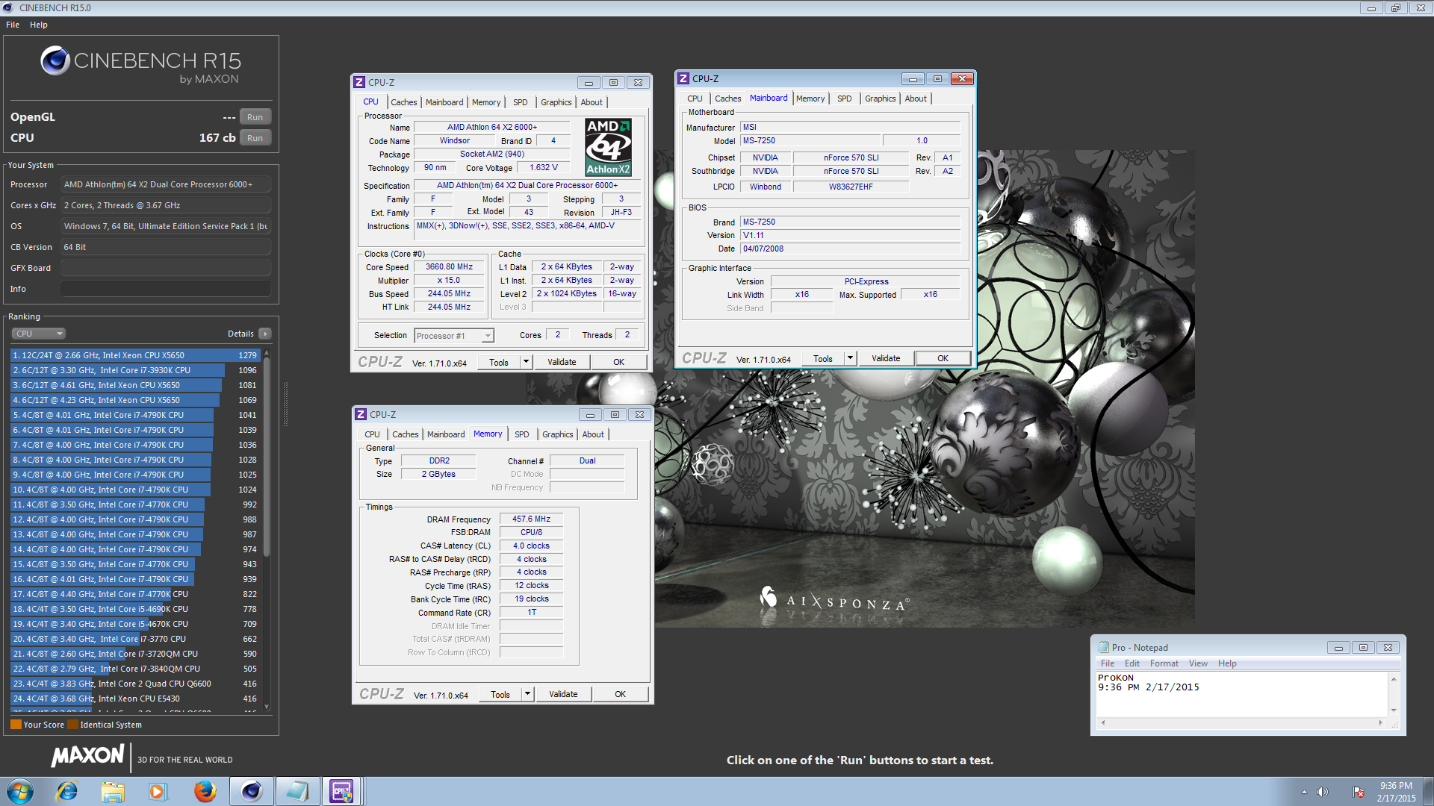Image resolution: width=1434 pixels, height=806 pixels.
Task: Select ranking row Core i7-3720QM score 590
Action: [135, 654]
